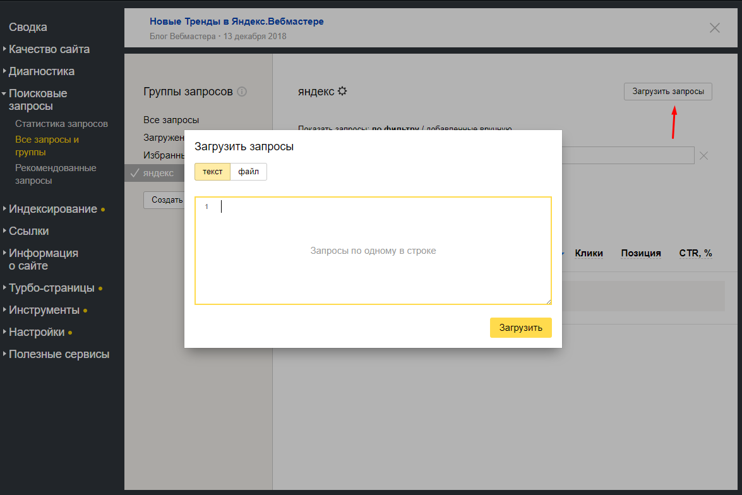
Task: Open Новые Тренды в Яндекс.Вебмастере link
Action: click(237, 21)
